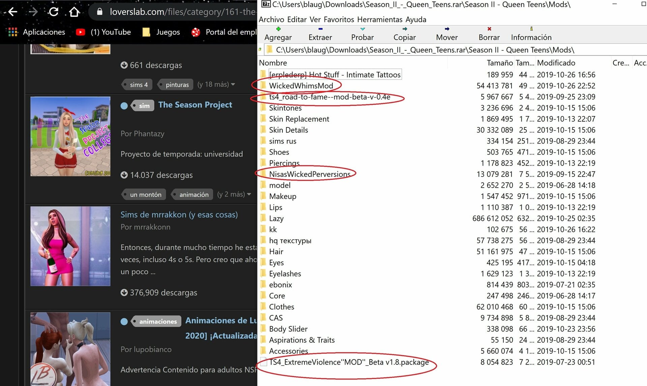This screenshot has width=647, height=386.
Task: Open the mrrakkon Sims thumbnail image
Action: pyautogui.click(x=70, y=246)
